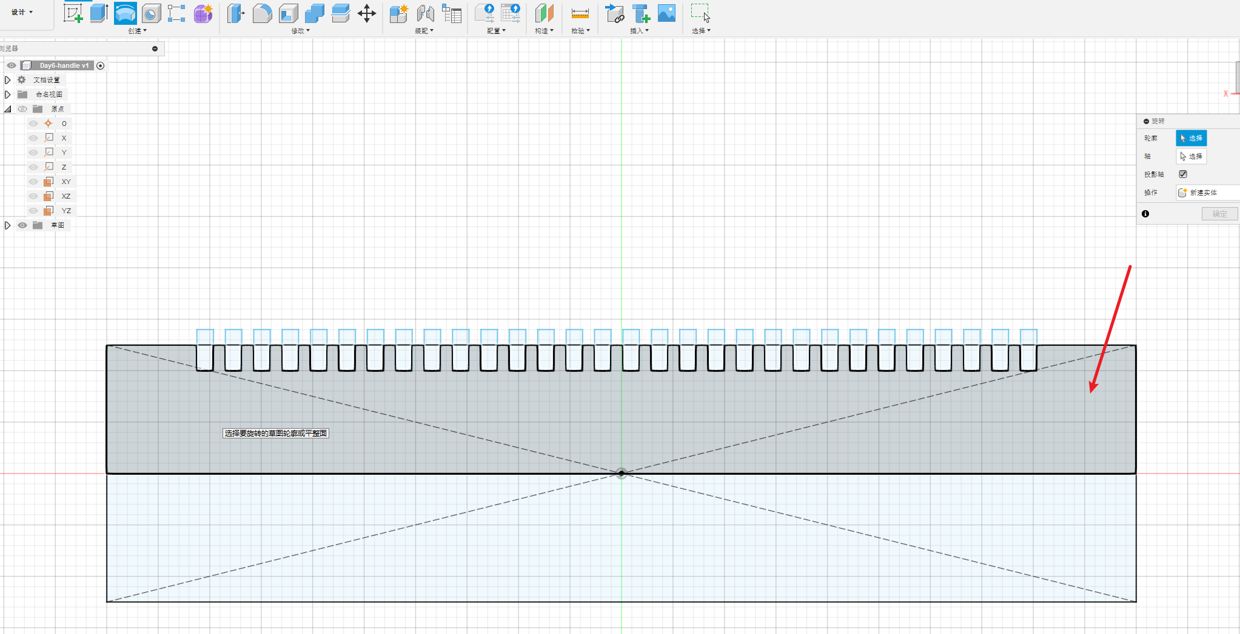The image size is (1240, 634).
Task: Click the Measure ruler icon
Action: click(580, 13)
